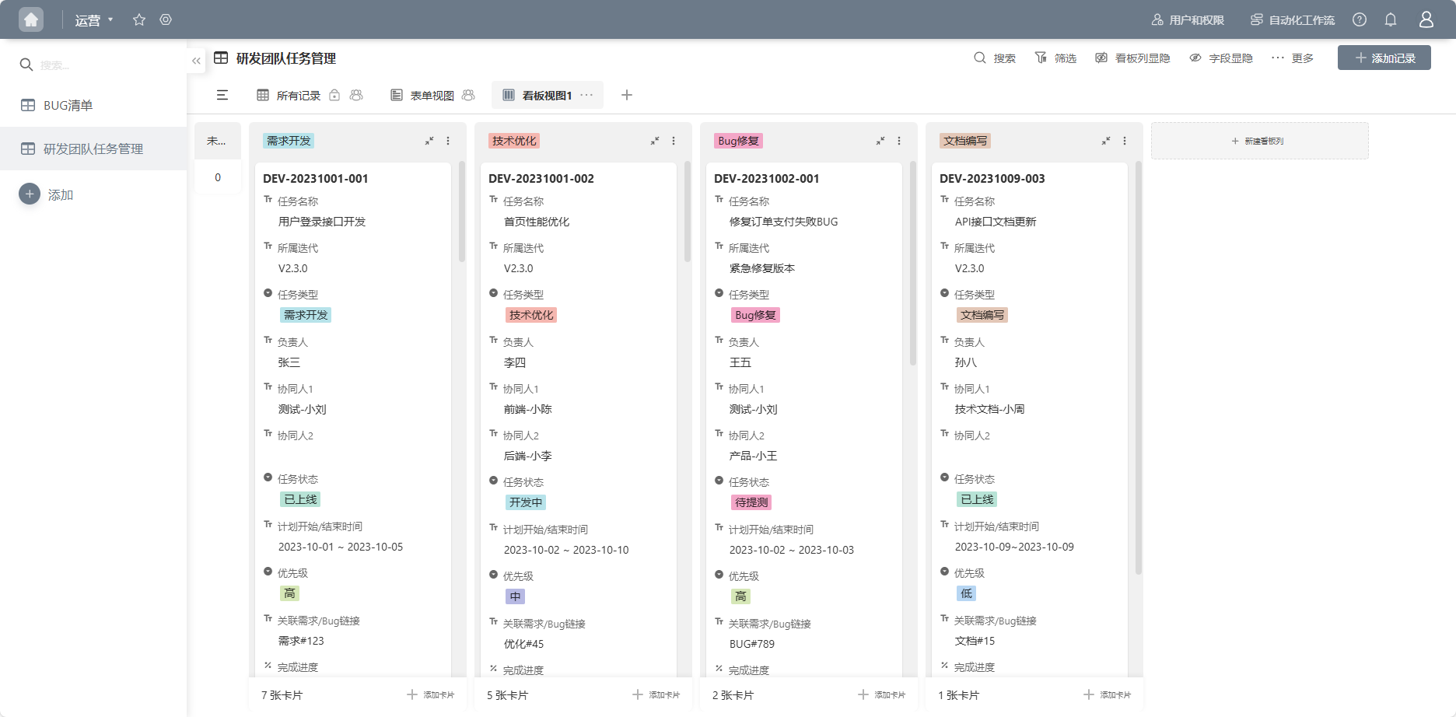Screen dimensions: 1456x717
Task: Switch to the 表单视图 tab
Action: coord(422,95)
